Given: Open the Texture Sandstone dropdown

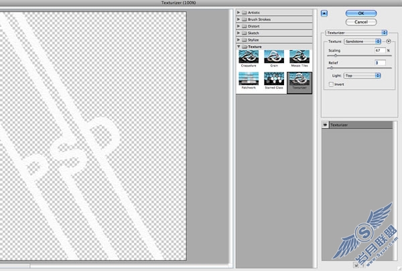Looking at the screenshot, I should pyautogui.click(x=362, y=42).
